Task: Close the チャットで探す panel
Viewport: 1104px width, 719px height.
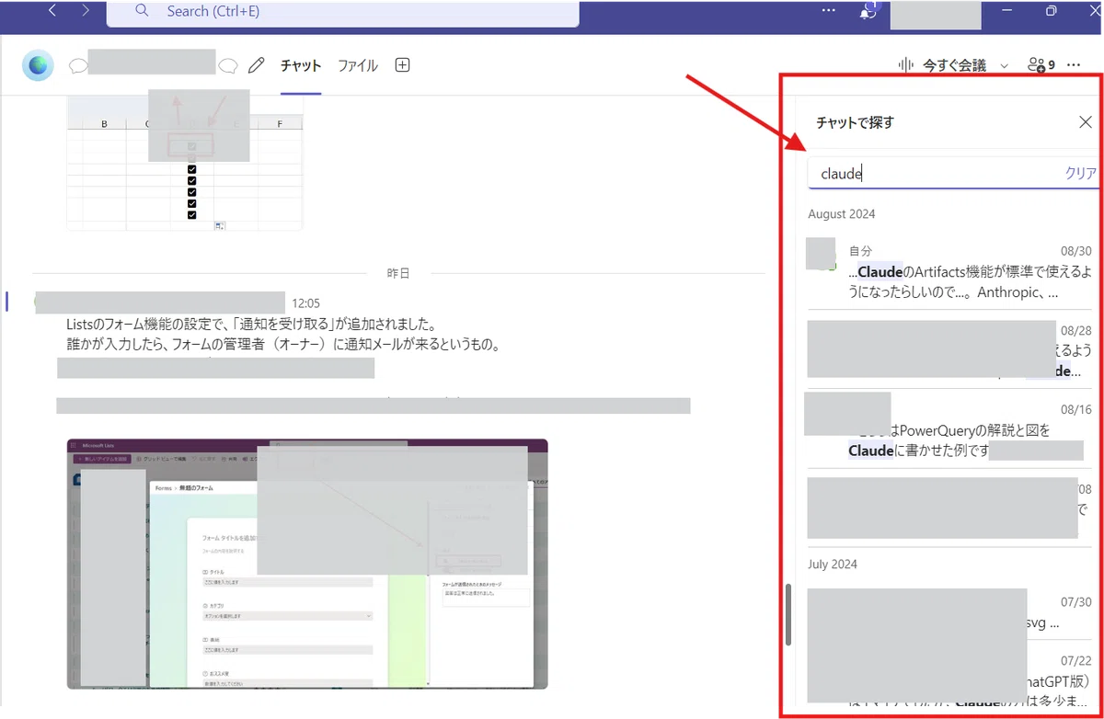Action: (1086, 122)
